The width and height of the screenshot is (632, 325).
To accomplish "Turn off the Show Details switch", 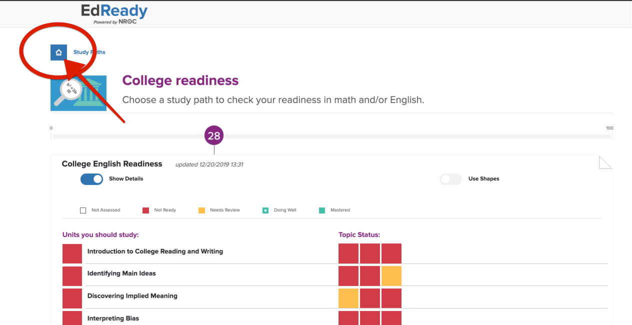I will pyautogui.click(x=91, y=179).
